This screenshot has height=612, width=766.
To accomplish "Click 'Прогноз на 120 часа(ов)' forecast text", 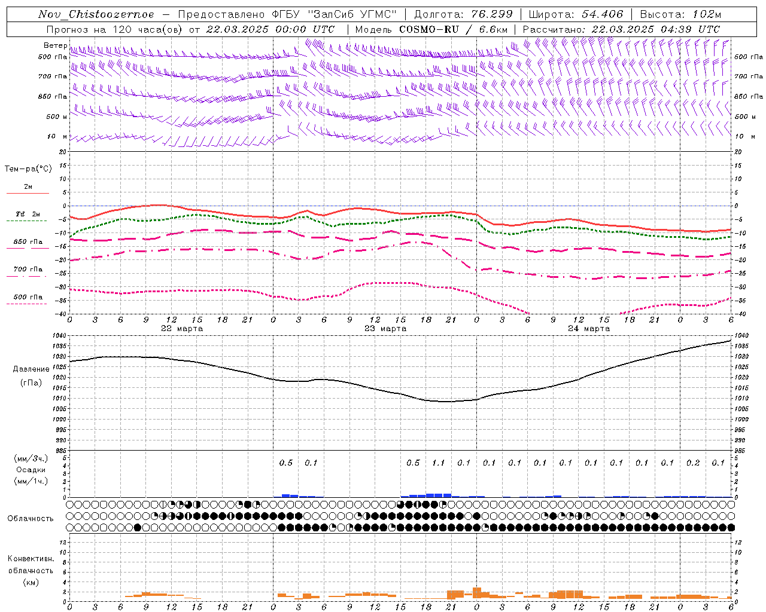I will [115, 29].
